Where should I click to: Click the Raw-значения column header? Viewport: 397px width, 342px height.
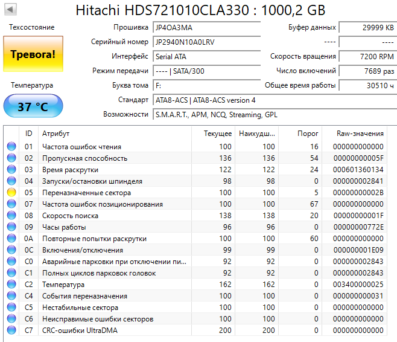tap(355, 134)
